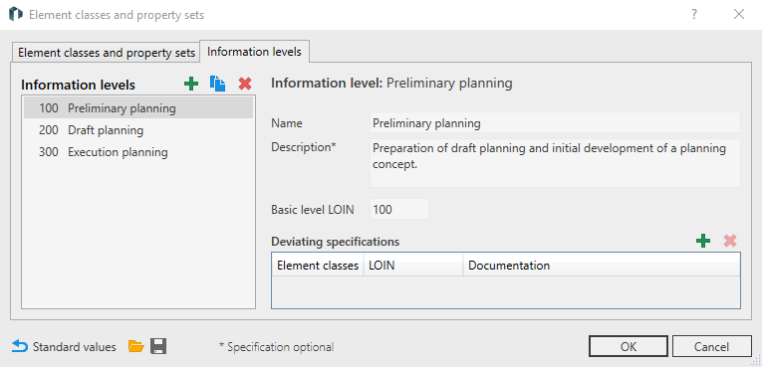Click the Description text area
Image resolution: width=762 pixels, height=367 pixels.
pos(555,163)
